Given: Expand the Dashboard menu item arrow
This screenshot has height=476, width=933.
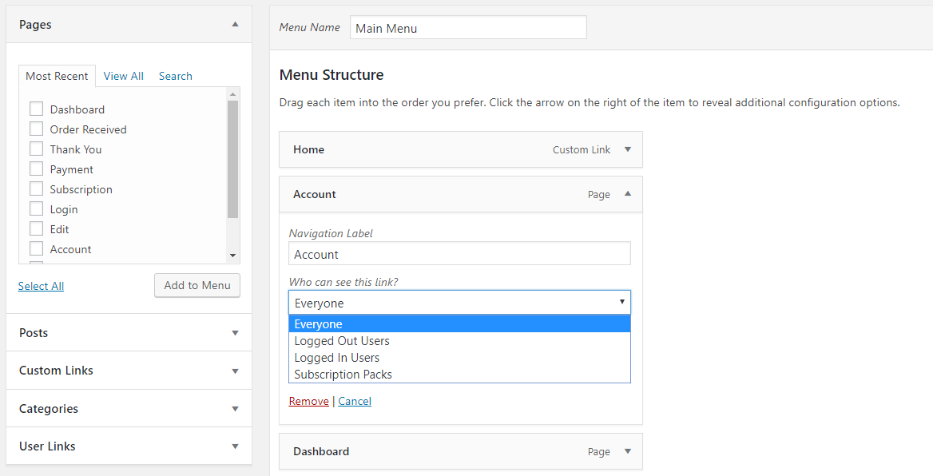Looking at the screenshot, I should tap(627, 451).
